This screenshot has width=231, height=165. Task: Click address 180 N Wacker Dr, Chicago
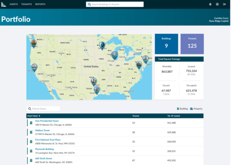pyautogui.click(x=53, y=125)
